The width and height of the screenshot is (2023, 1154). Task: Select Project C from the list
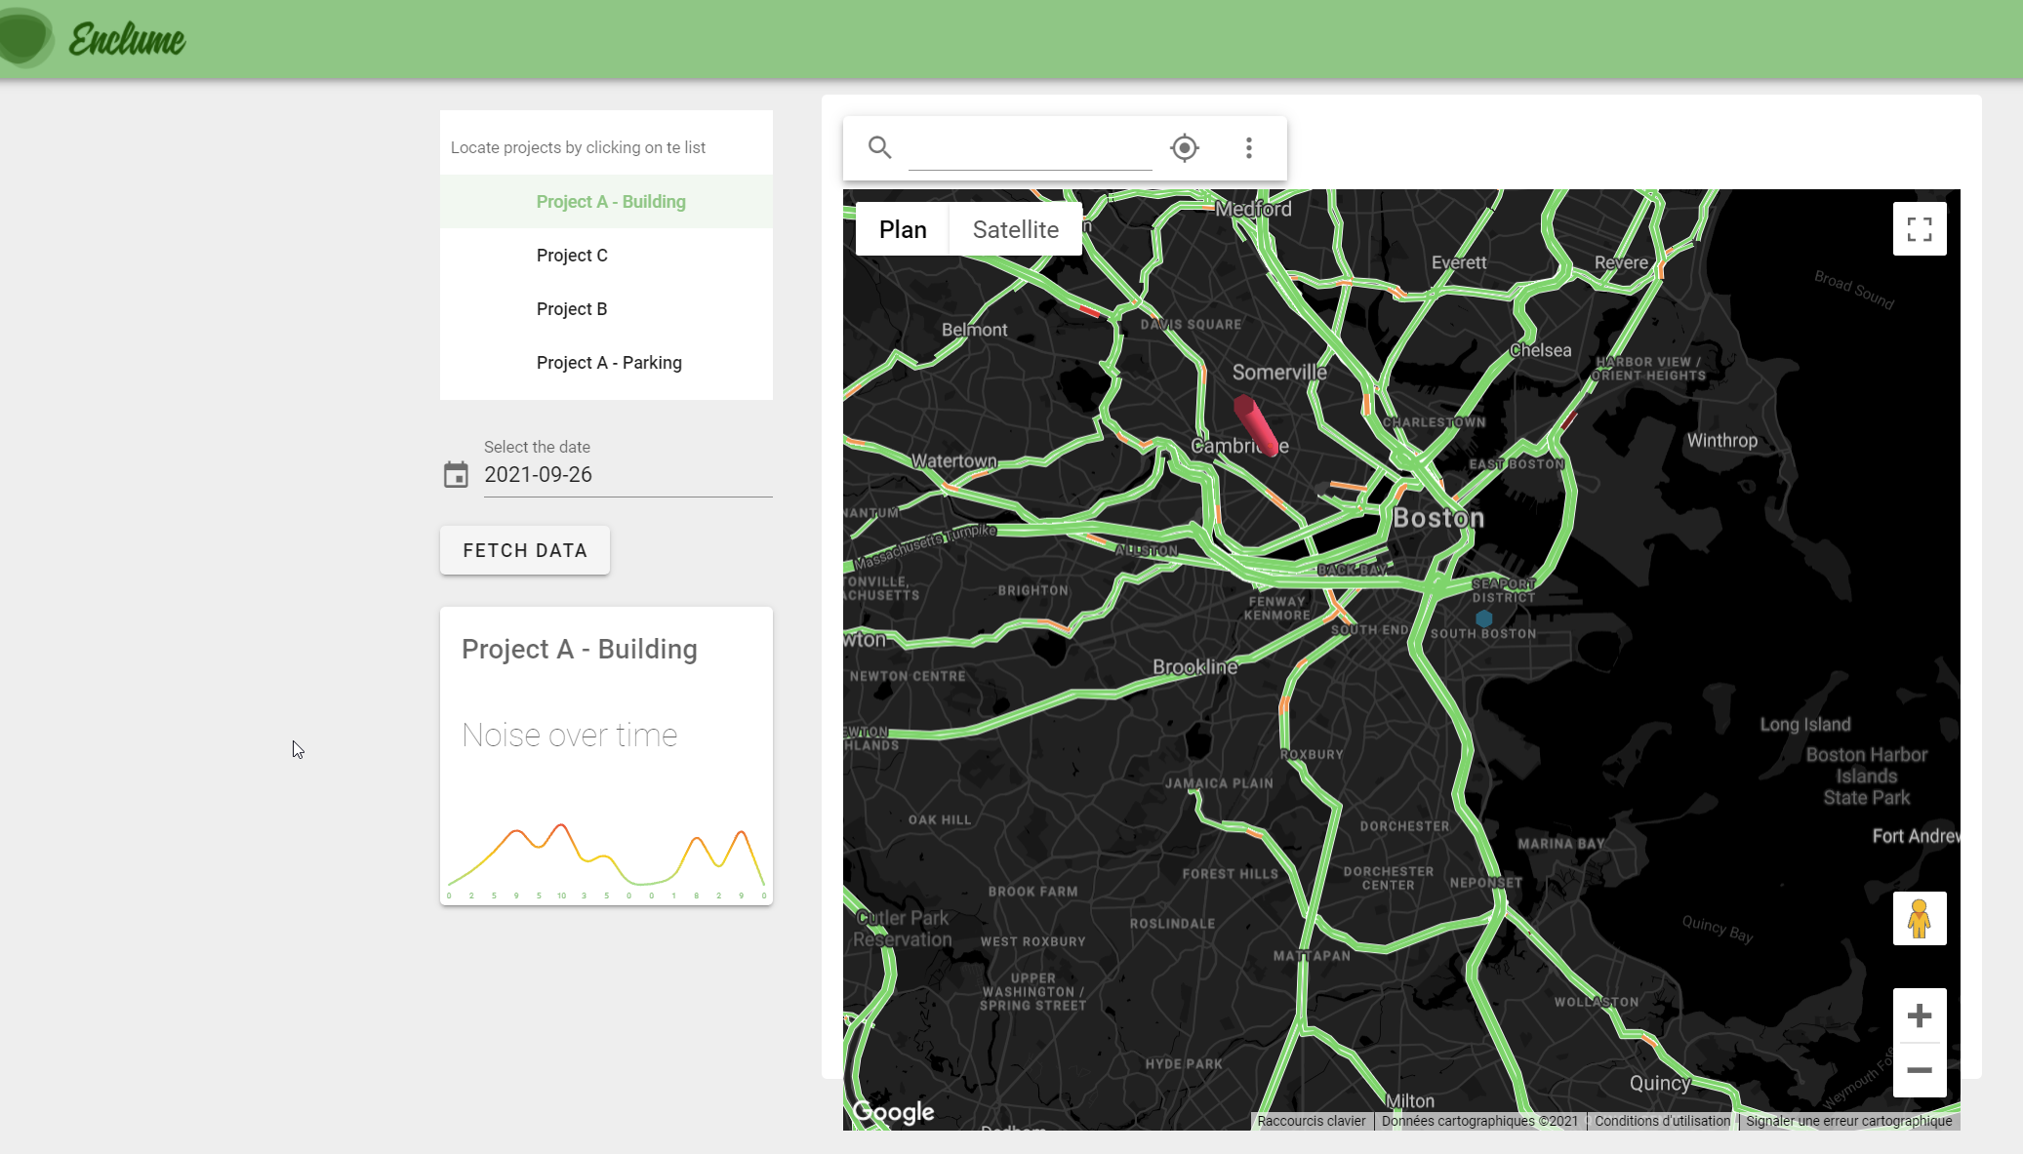tap(572, 256)
